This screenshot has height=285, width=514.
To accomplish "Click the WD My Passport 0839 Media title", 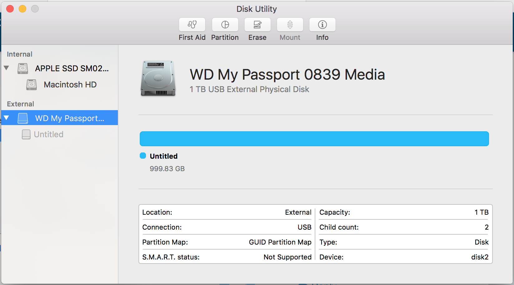I will pyautogui.click(x=287, y=75).
